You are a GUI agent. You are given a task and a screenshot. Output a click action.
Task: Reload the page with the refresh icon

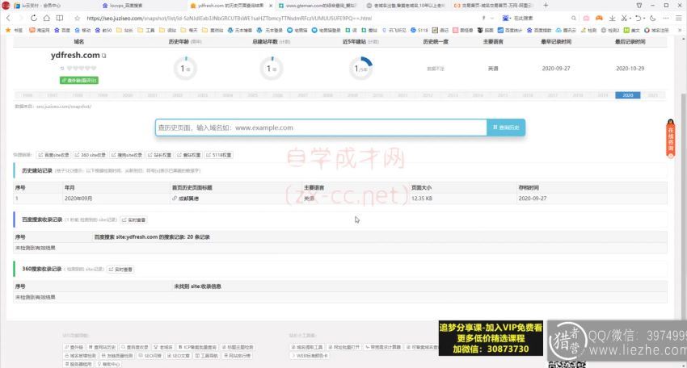coord(34,18)
